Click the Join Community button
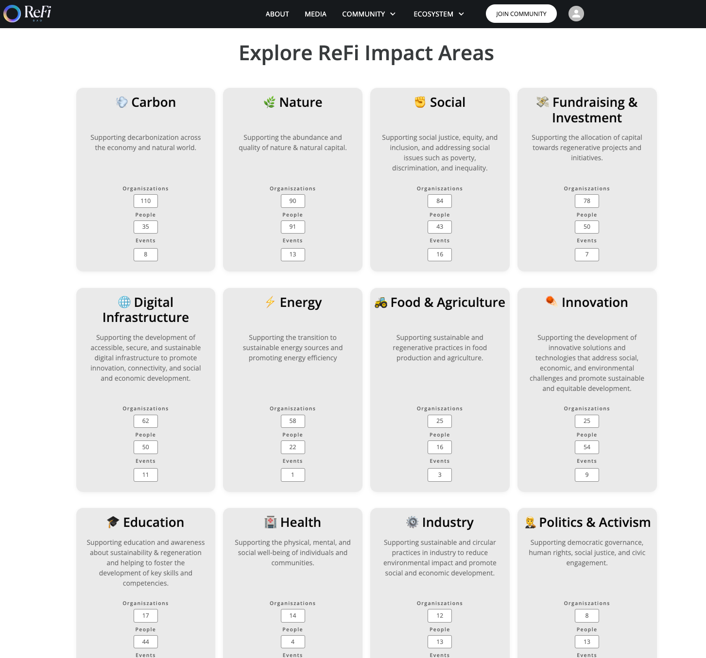 (521, 14)
